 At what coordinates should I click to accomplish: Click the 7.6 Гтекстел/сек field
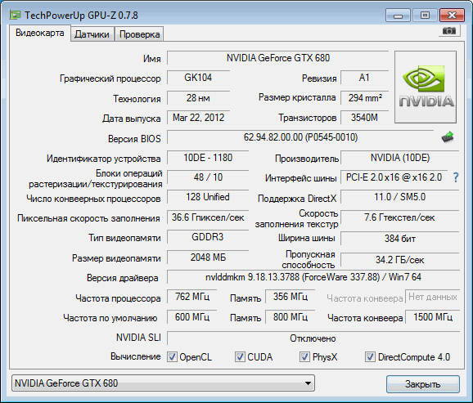point(400,217)
